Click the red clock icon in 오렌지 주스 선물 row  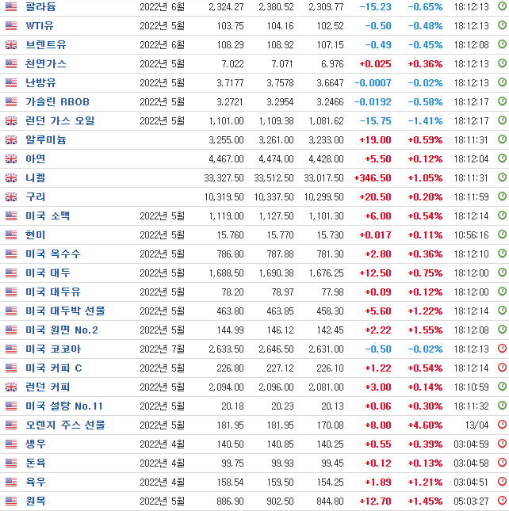tap(502, 424)
